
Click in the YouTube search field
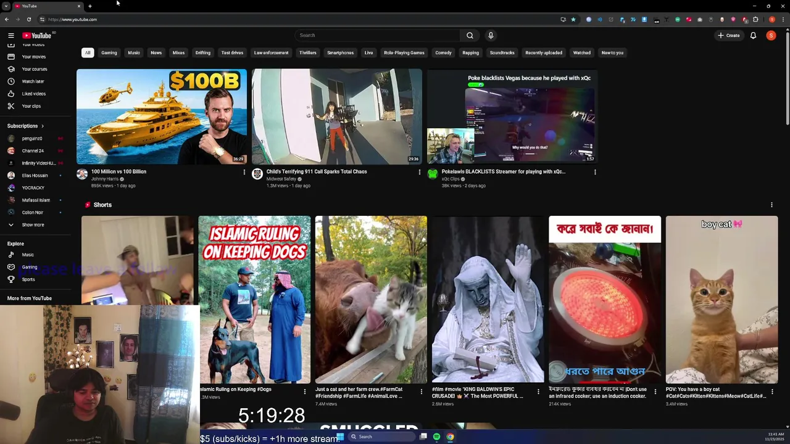[378, 36]
